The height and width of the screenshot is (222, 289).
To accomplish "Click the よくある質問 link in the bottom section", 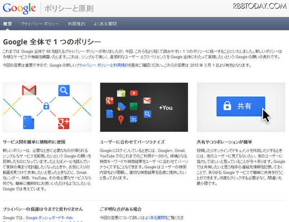I will [x=155, y=218].
